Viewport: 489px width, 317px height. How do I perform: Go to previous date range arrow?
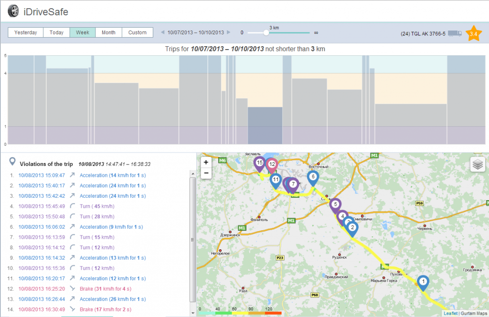pos(163,32)
